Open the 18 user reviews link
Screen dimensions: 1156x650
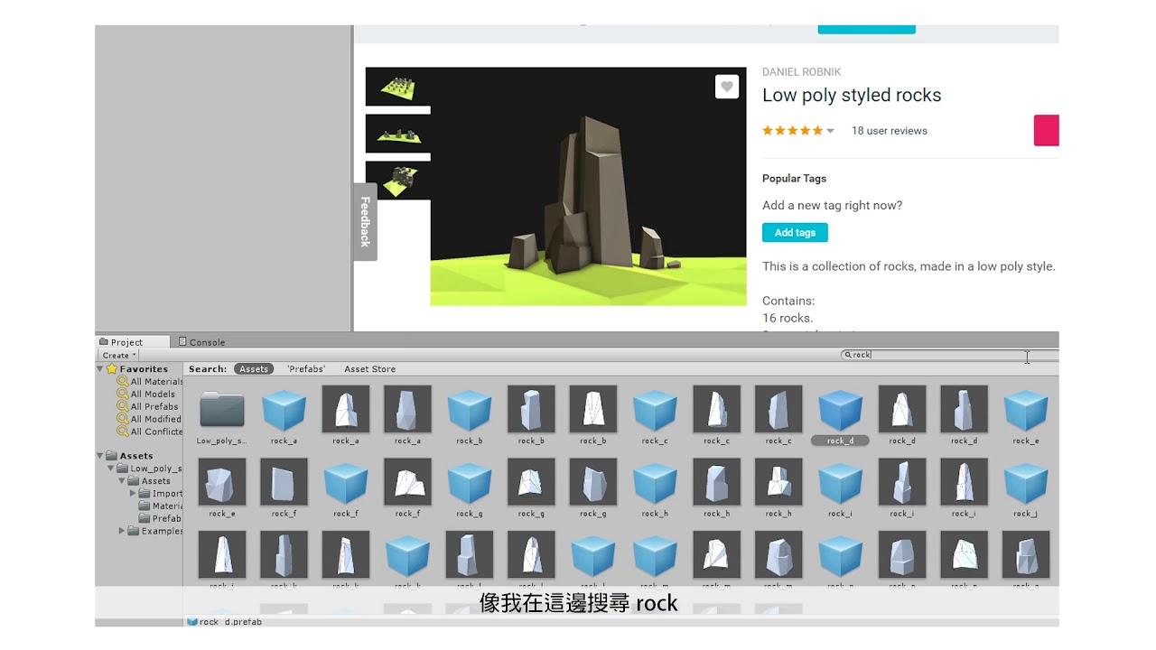pos(890,131)
